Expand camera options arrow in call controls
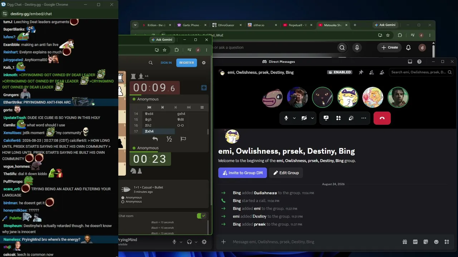The width and height of the screenshot is (458, 257). tap(312, 118)
